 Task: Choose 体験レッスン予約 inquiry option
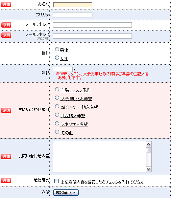coord(57,89)
